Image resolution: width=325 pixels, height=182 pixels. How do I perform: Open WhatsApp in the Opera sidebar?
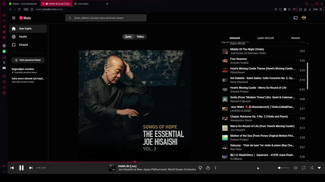point(4,51)
